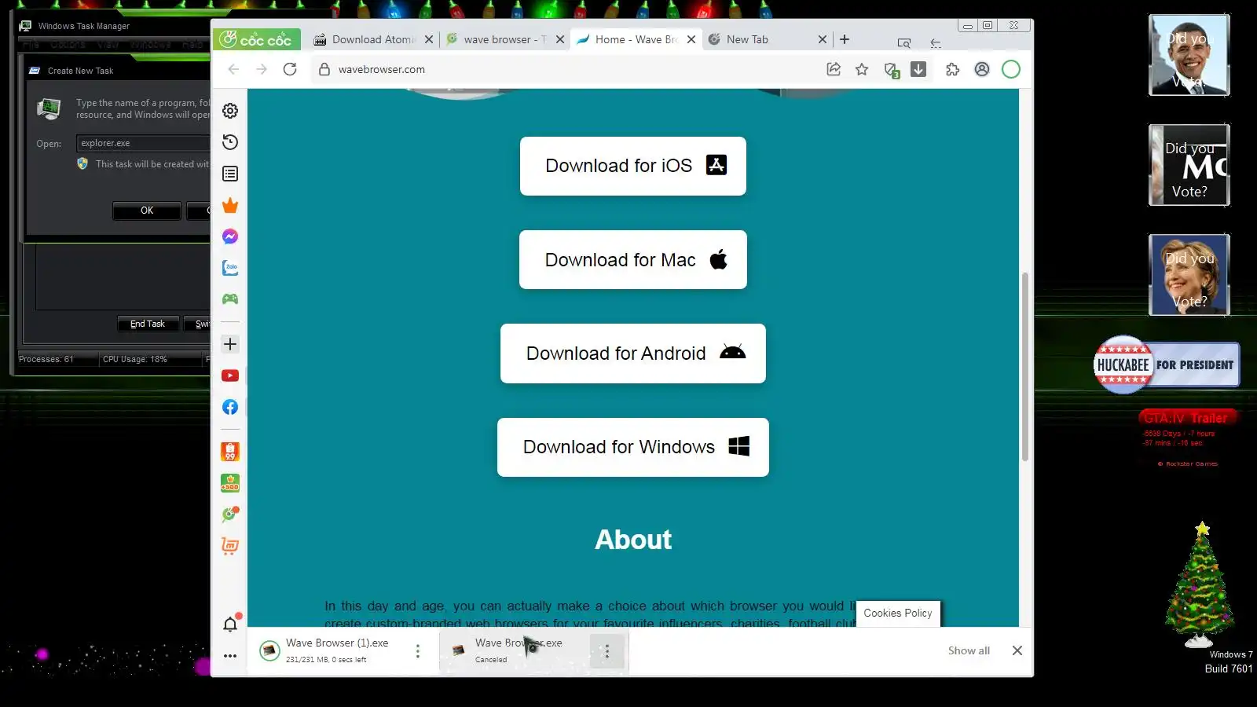The height and width of the screenshot is (707, 1257).
Task: Bookmark this page with the star icon
Action: pyautogui.click(x=862, y=69)
